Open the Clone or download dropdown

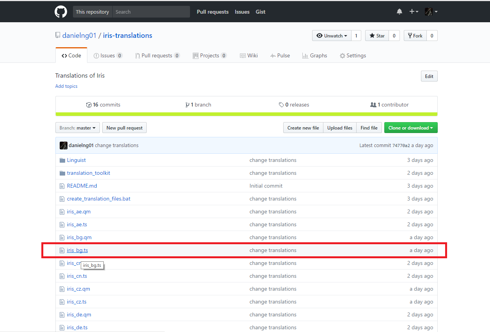[411, 128]
